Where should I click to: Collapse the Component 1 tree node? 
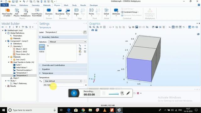(6, 41)
